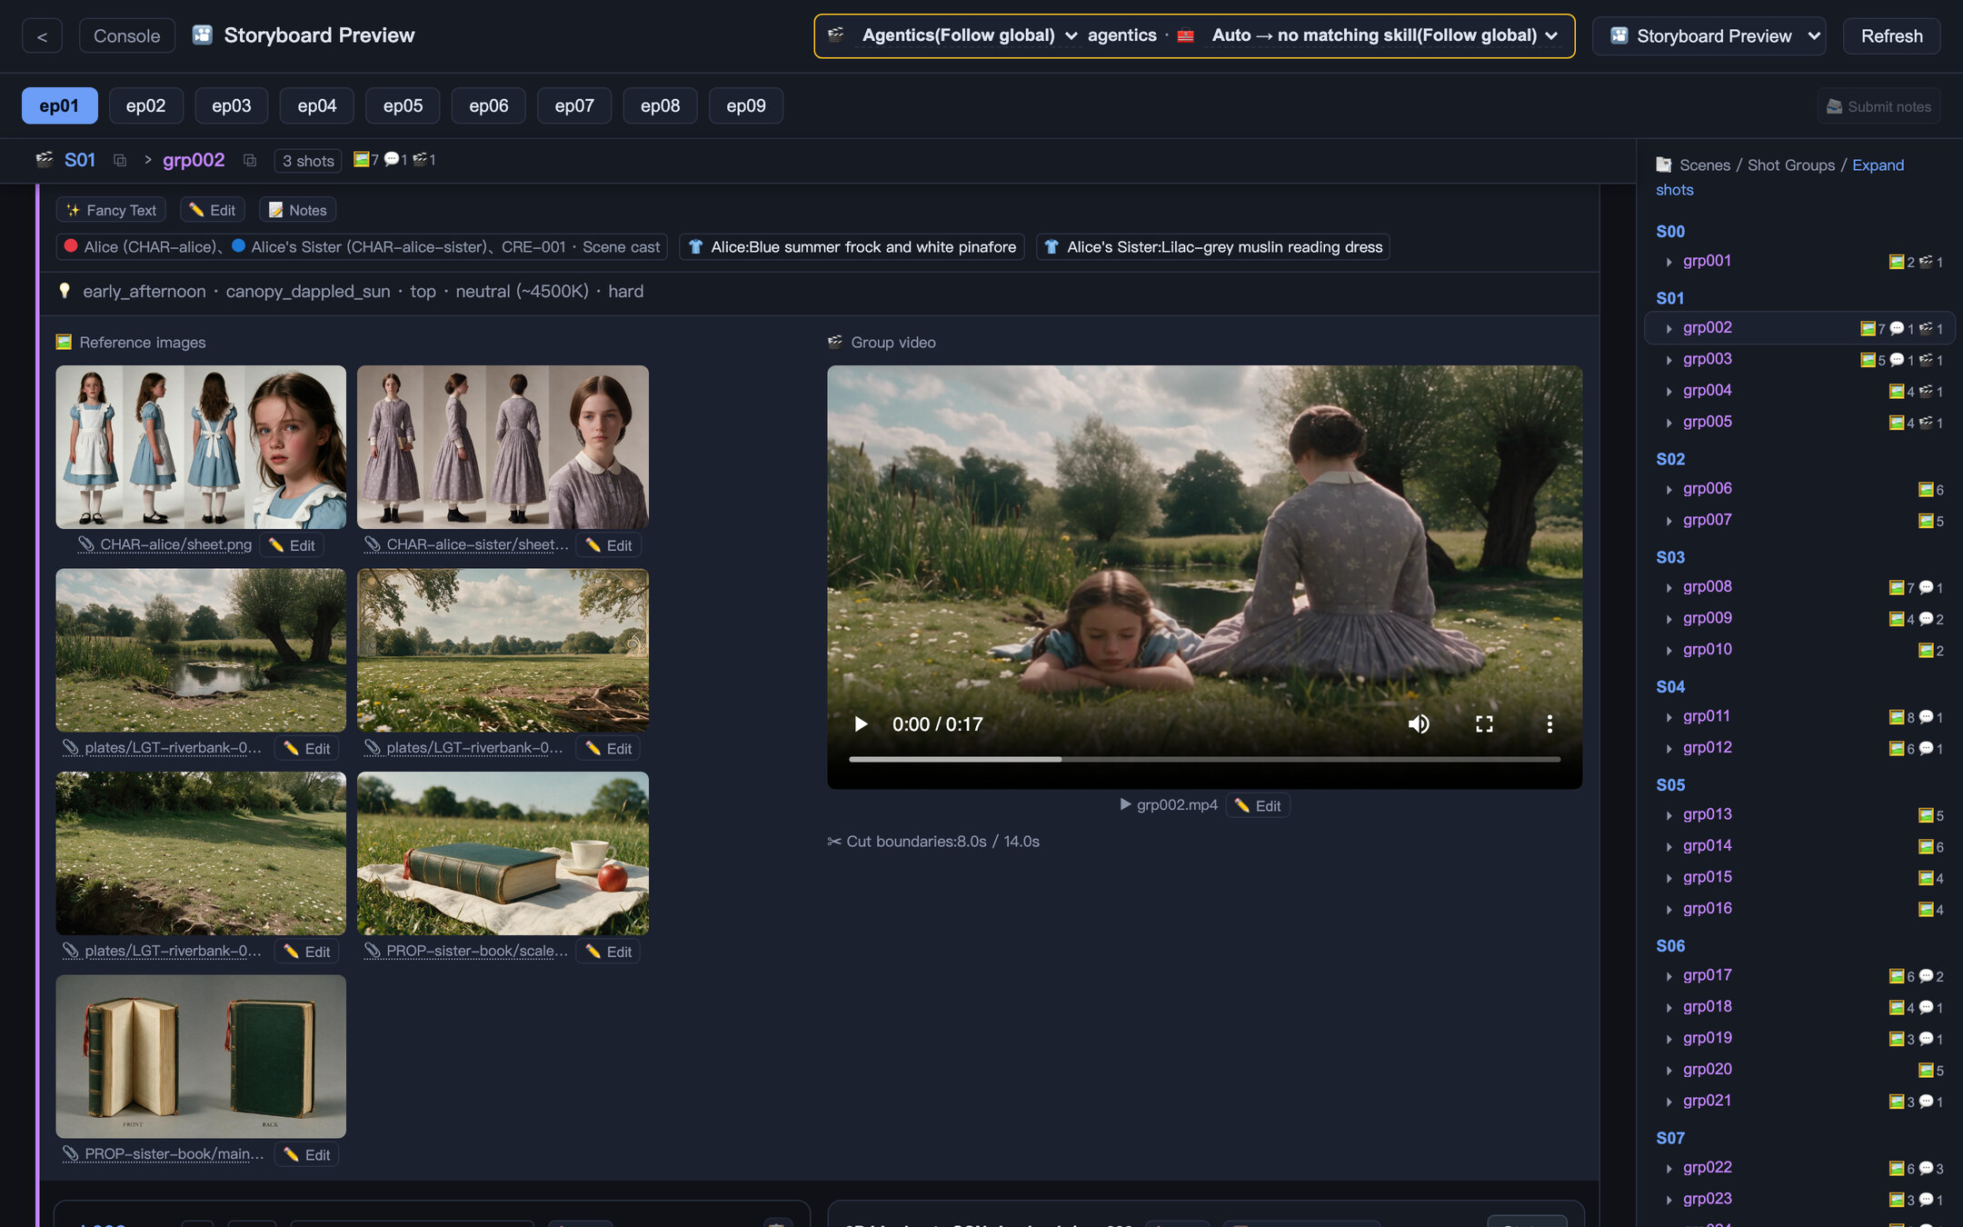This screenshot has width=1963, height=1227.
Task: Expand grp017 tree arrow
Action: [1669, 976]
